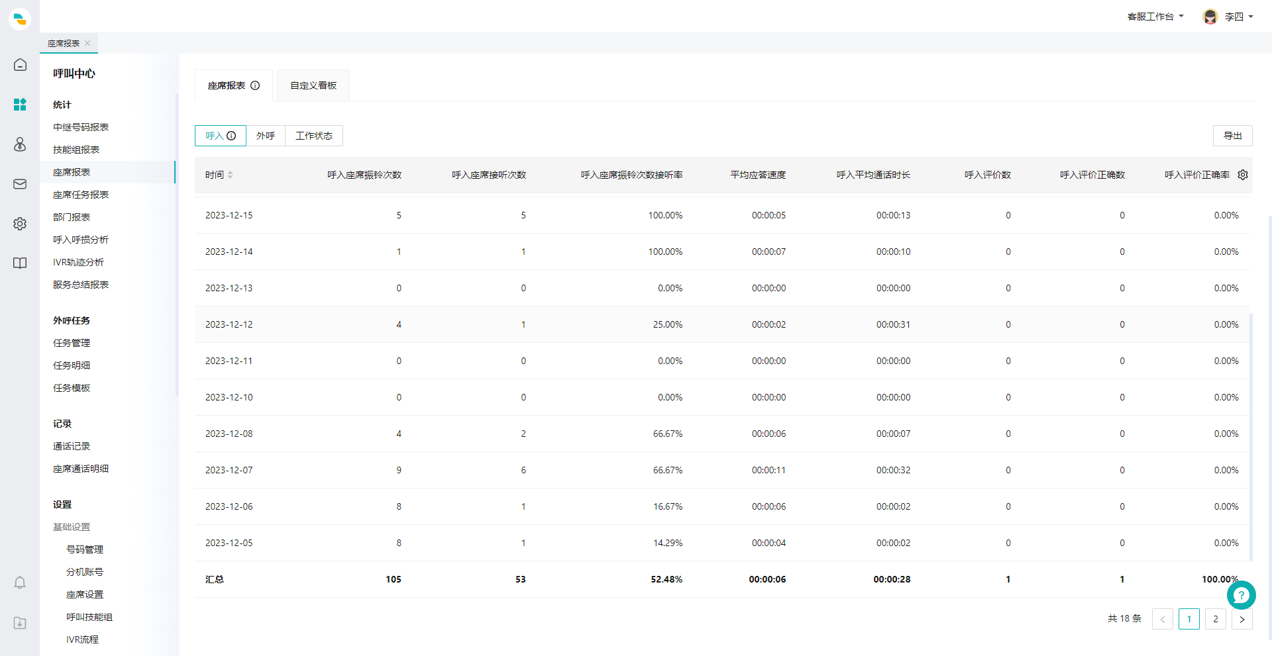Open 技能组报表 in sidebar
1272x656 pixels.
[76, 150]
